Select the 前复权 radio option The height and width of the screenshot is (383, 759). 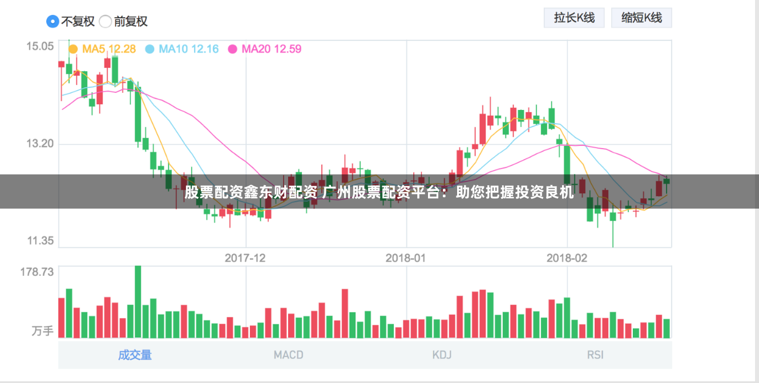pyautogui.click(x=106, y=22)
